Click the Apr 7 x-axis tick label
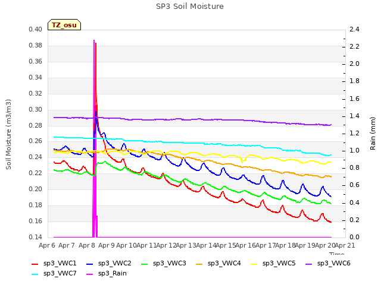 pyautogui.click(x=67, y=245)
